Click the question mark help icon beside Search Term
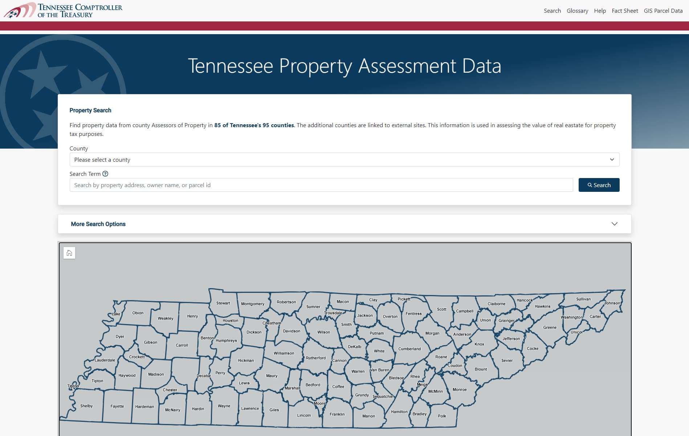The width and height of the screenshot is (689, 436). (x=105, y=174)
